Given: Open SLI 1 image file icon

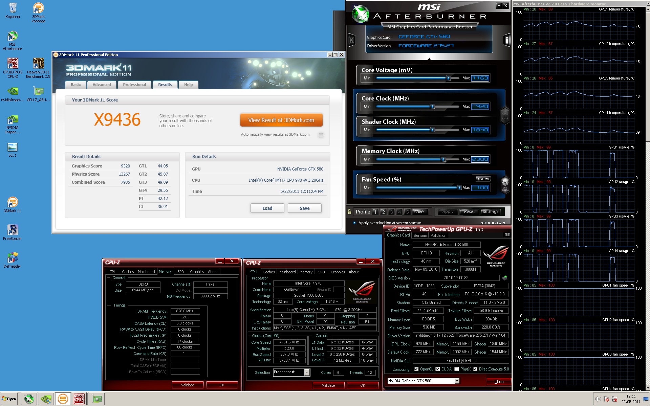Looking at the screenshot, I should point(13,150).
